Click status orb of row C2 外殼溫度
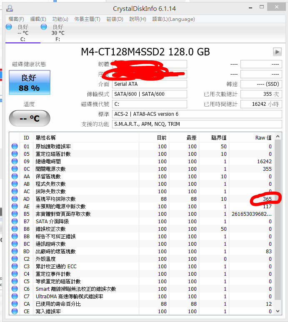The width and height of the screenshot is (288, 322). [15, 259]
